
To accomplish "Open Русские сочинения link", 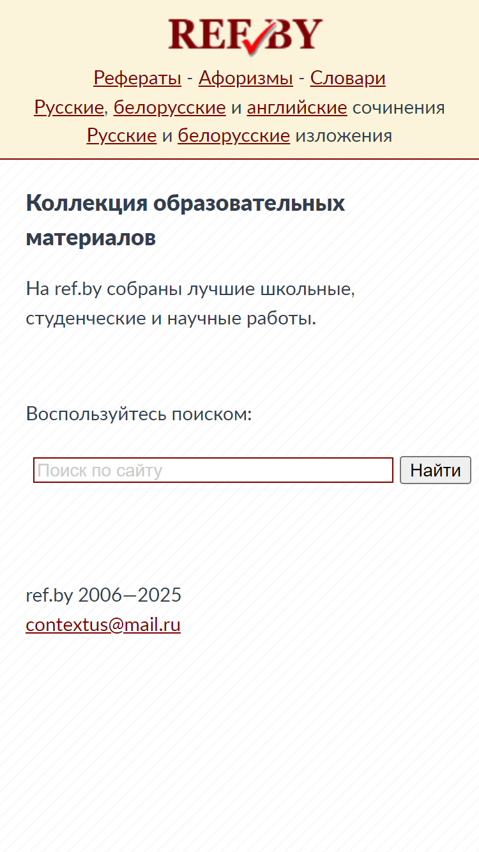I will point(68,107).
